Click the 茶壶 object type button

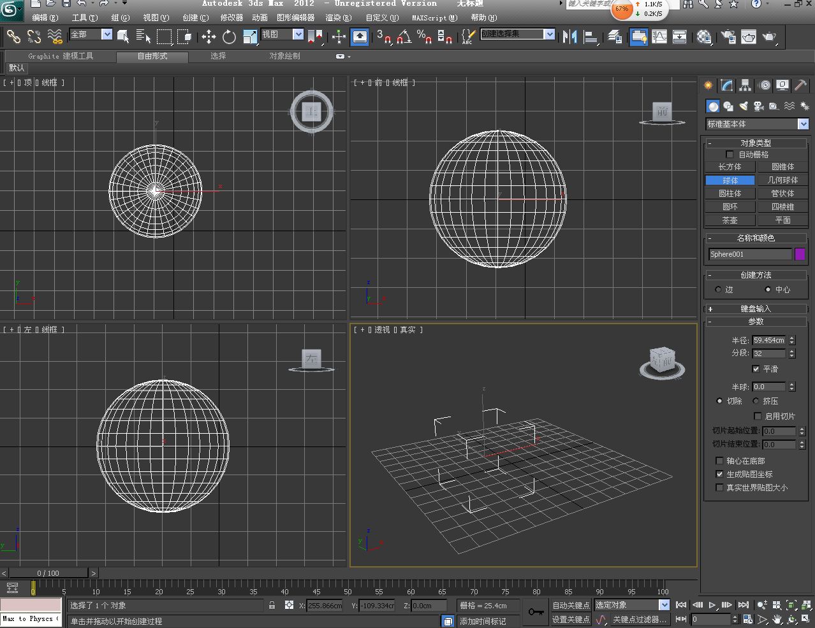(730, 220)
